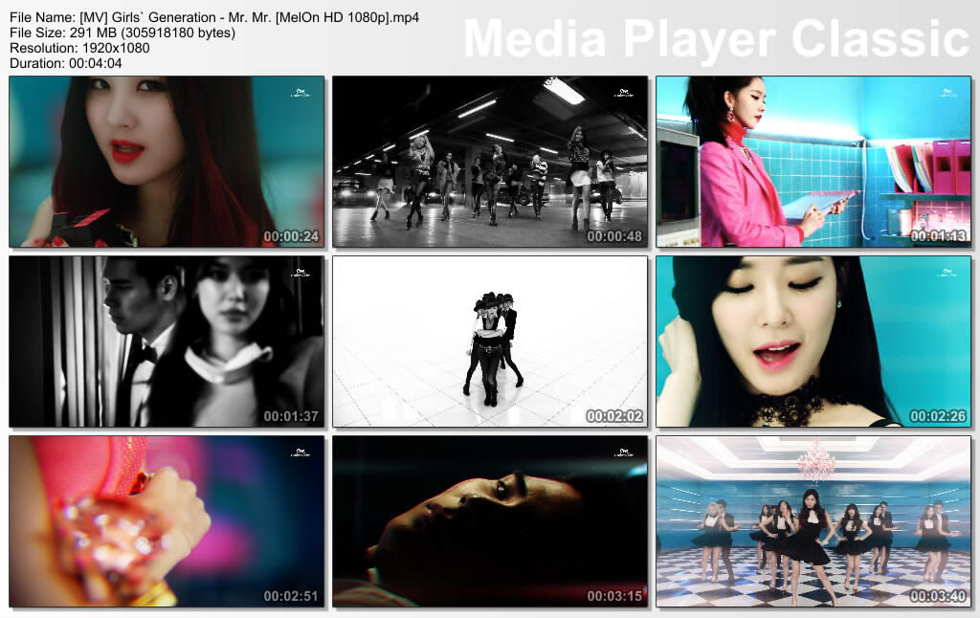Click the 00:00:48 timestamp label
980x618 pixels.
[x=614, y=236]
